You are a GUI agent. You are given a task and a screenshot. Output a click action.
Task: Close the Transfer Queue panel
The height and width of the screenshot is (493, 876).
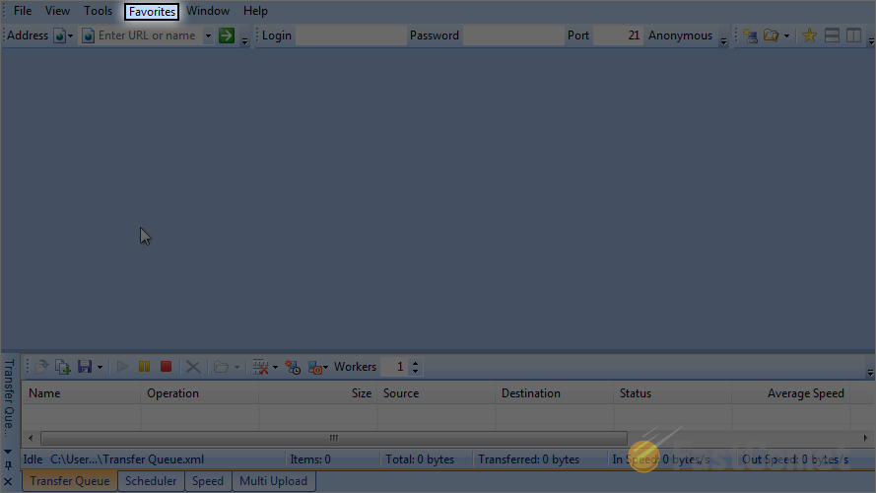point(8,481)
